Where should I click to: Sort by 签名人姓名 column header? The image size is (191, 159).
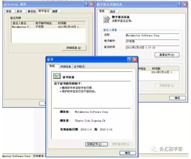[22, 23]
